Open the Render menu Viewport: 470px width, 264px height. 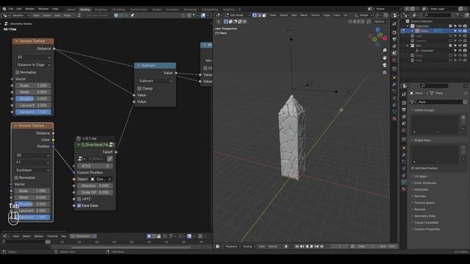click(29, 9)
